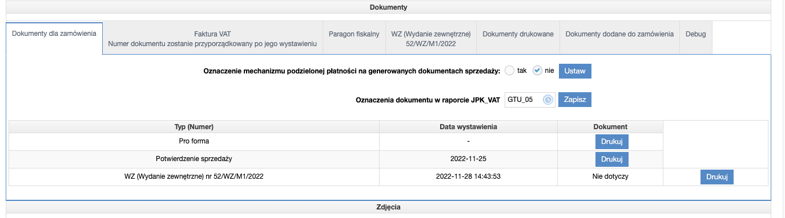Click the timestamp '2022-11-28 14:43:53'
Viewport: 785px width, 218px height.
469,177
